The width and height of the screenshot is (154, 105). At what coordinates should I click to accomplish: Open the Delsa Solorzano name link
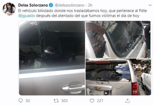click(33, 5)
